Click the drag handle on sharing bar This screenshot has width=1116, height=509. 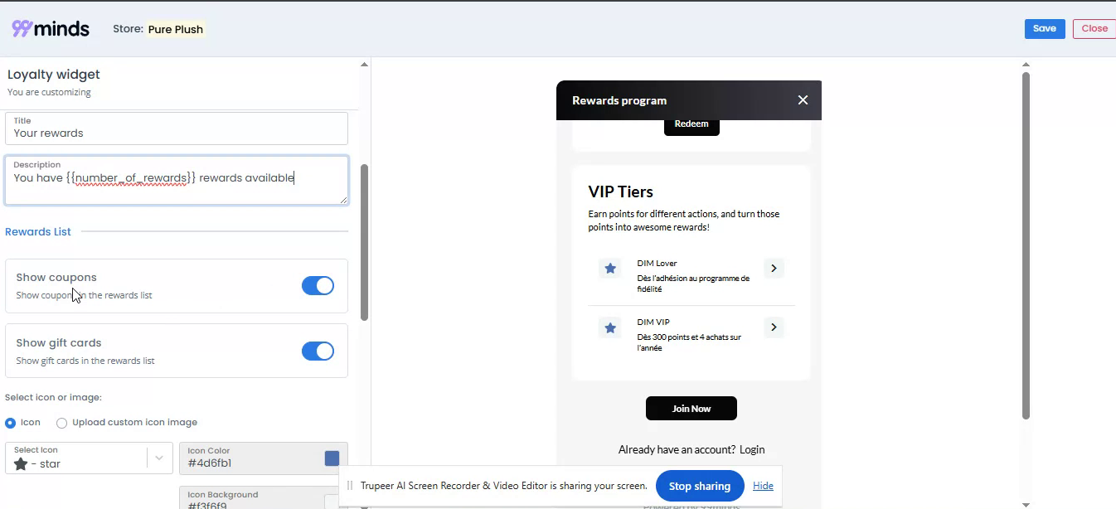click(350, 486)
